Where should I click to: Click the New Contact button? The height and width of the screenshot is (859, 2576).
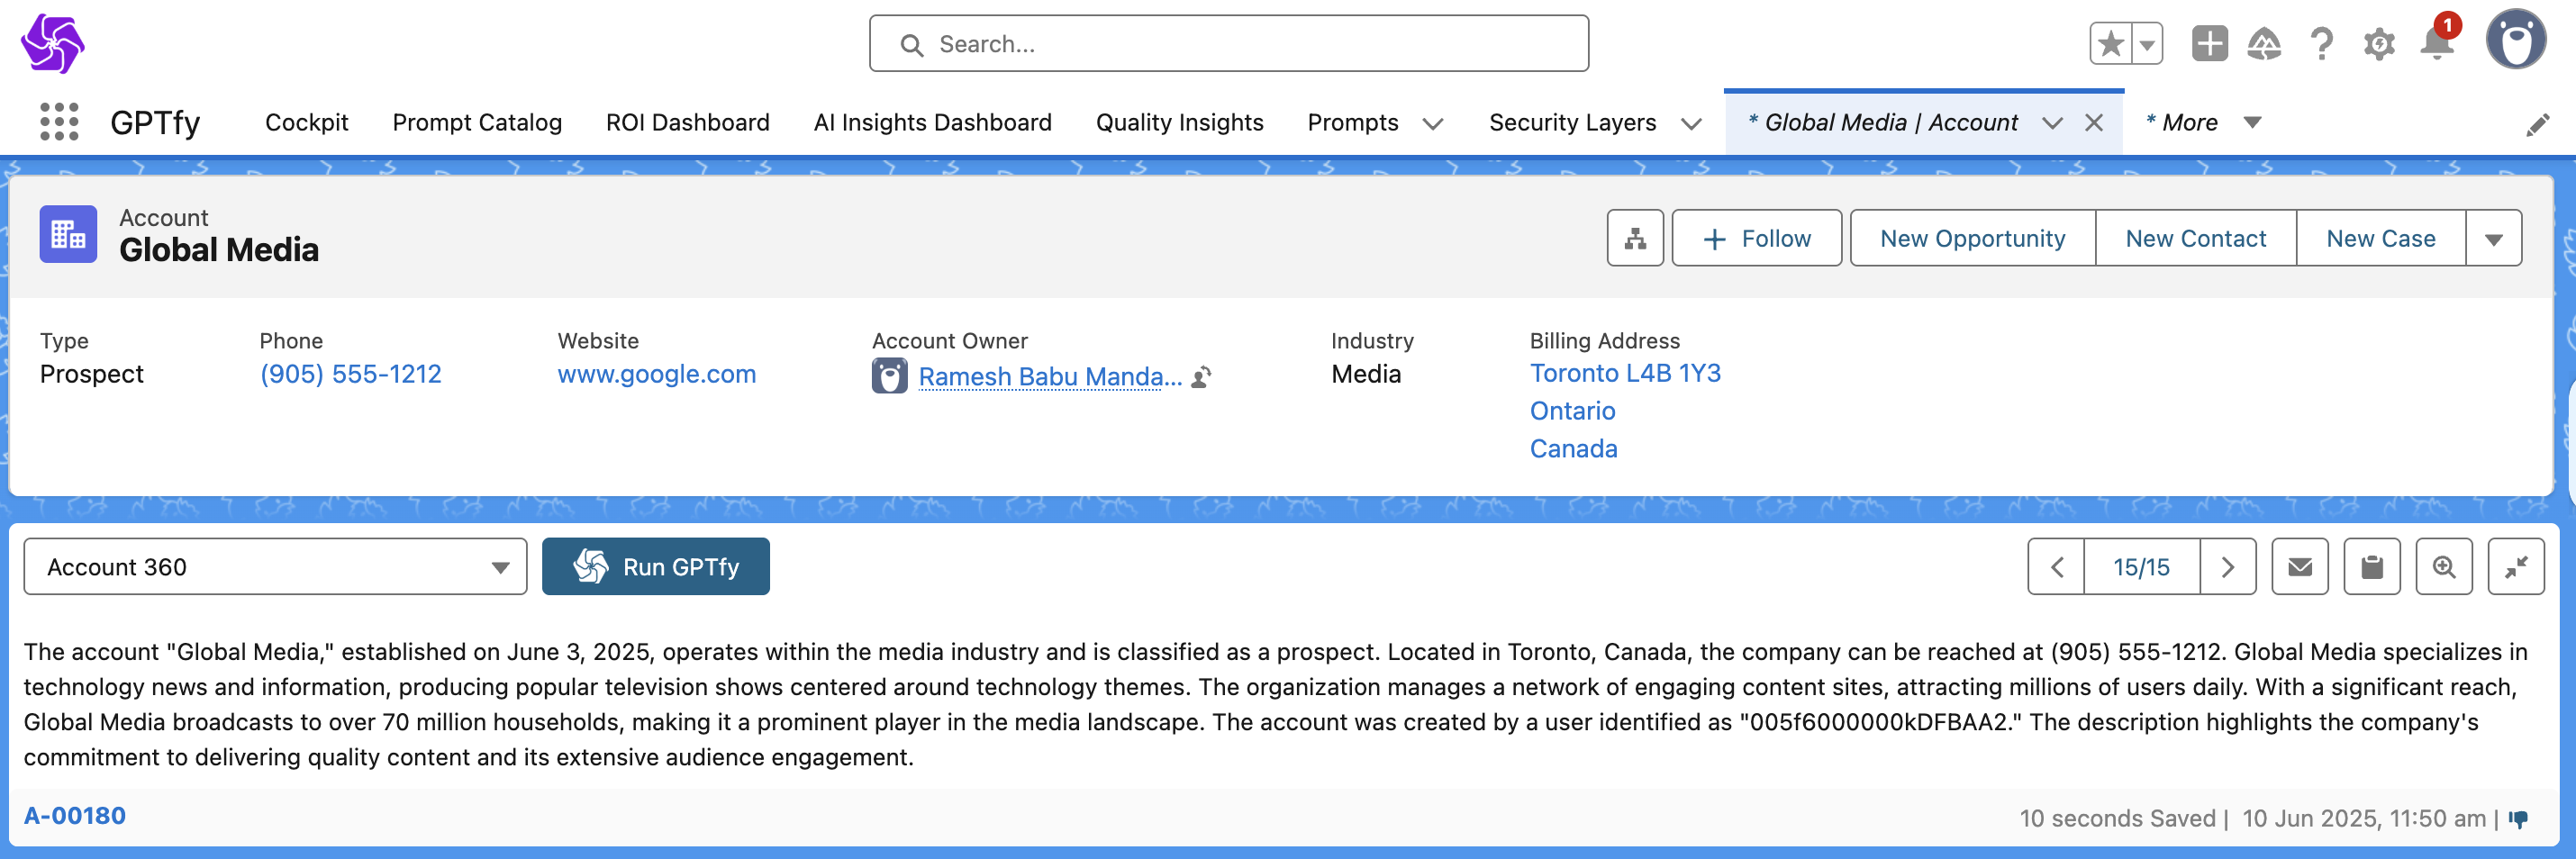point(2195,238)
